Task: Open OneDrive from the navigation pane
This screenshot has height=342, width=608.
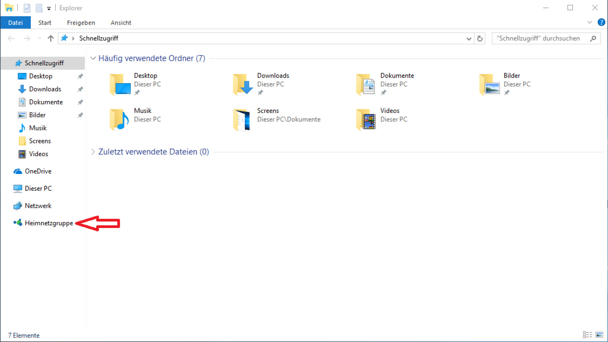Action: (38, 171)
